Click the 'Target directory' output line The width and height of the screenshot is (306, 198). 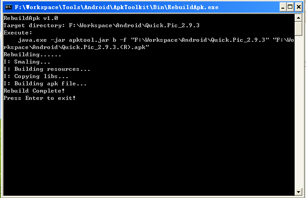click(101, 25)
